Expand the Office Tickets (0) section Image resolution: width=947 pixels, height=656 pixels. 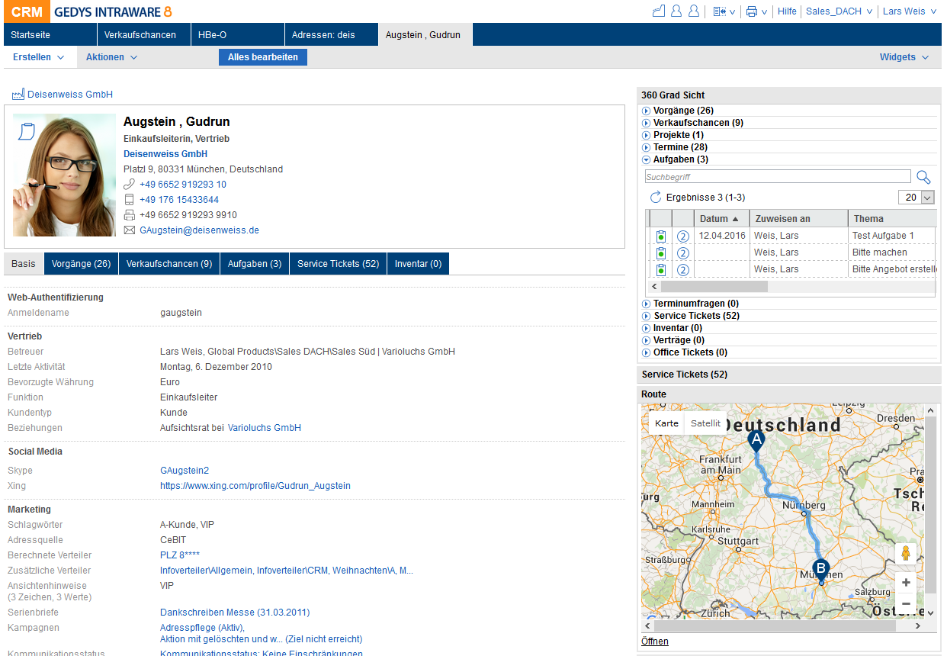pos(647,352)
